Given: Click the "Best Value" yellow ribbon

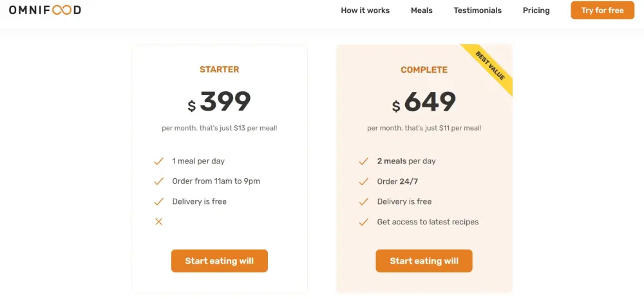Looking at the screenshot, I should pos(492,66).
